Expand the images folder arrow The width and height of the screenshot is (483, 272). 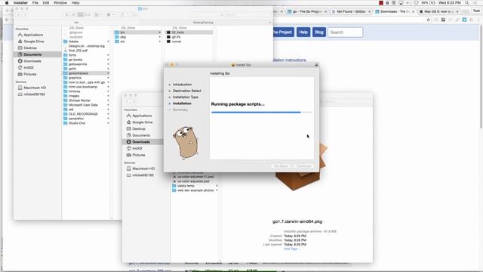tap(108, 96)
